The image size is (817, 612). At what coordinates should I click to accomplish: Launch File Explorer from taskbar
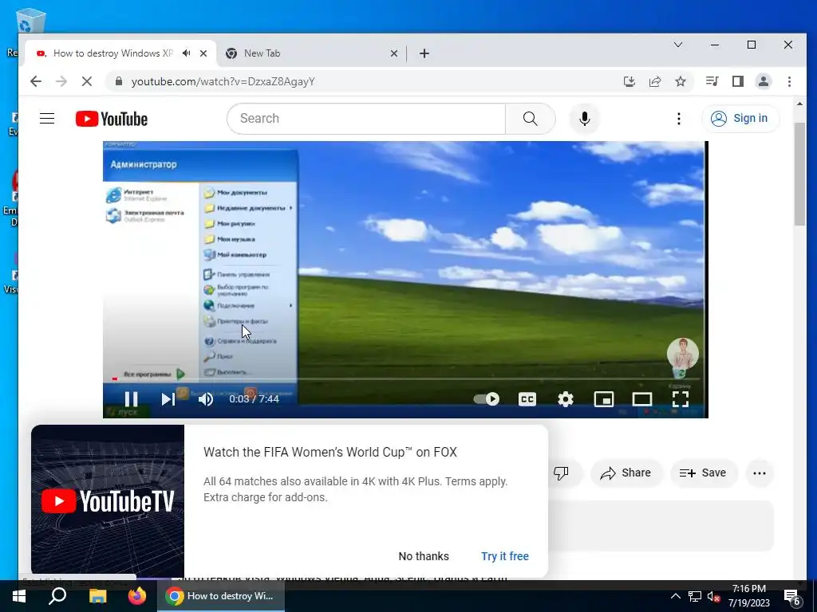(97, 596)
